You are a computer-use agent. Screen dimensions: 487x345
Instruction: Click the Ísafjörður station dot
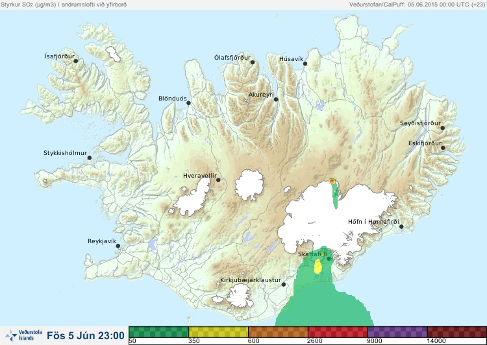(x=75, y=61)
